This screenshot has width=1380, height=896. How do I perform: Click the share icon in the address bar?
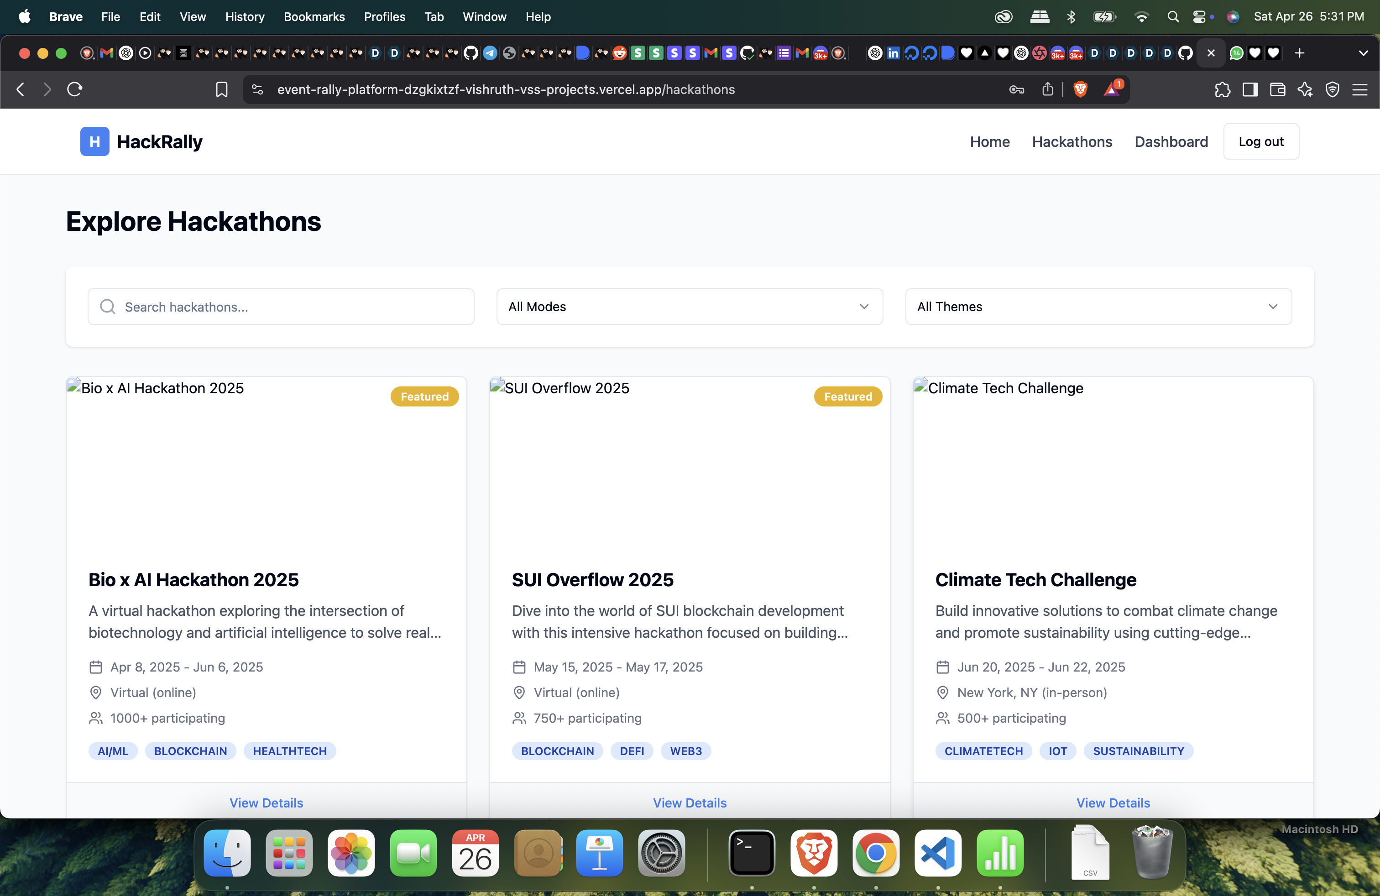click(1047, 89)
